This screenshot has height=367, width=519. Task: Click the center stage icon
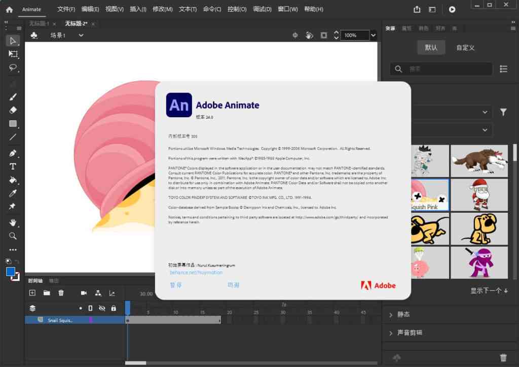pos(295,35)
